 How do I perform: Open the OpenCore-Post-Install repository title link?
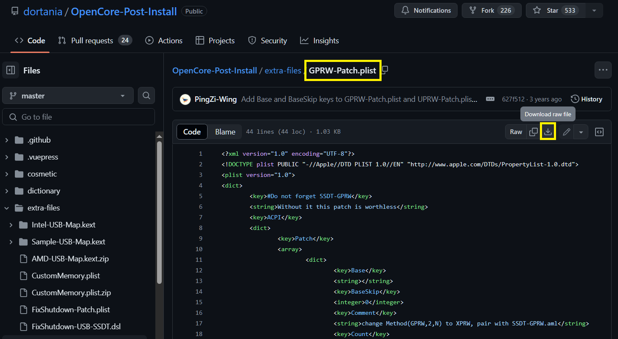click(124, 11)
